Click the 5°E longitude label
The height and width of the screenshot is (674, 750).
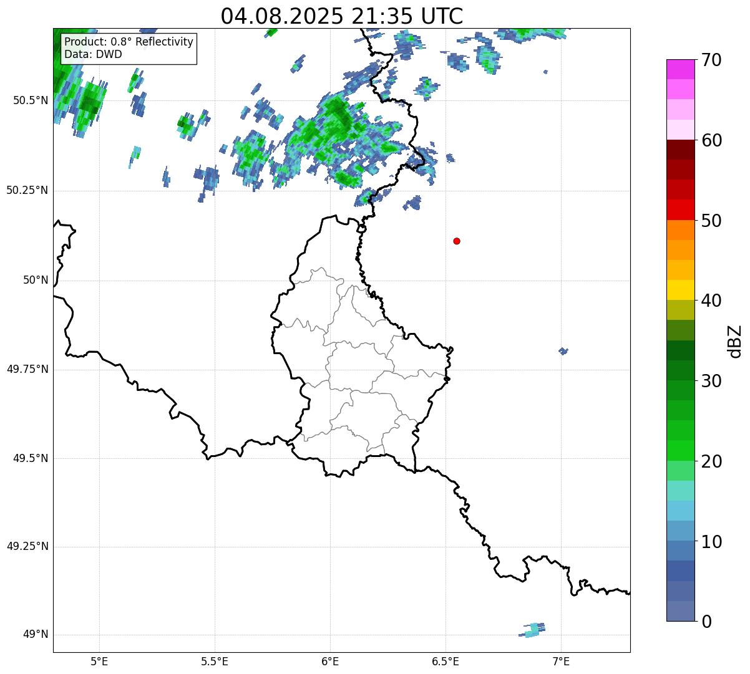tap(99, 661)
